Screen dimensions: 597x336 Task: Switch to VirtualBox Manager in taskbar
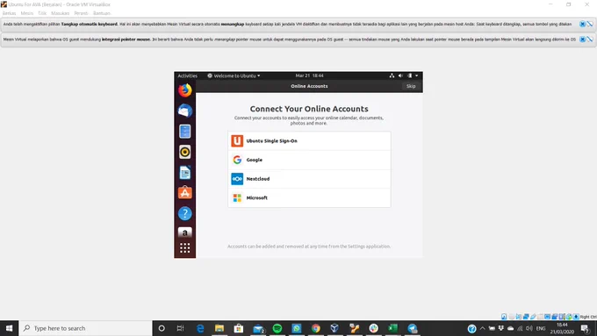click(x=334, y=328)
